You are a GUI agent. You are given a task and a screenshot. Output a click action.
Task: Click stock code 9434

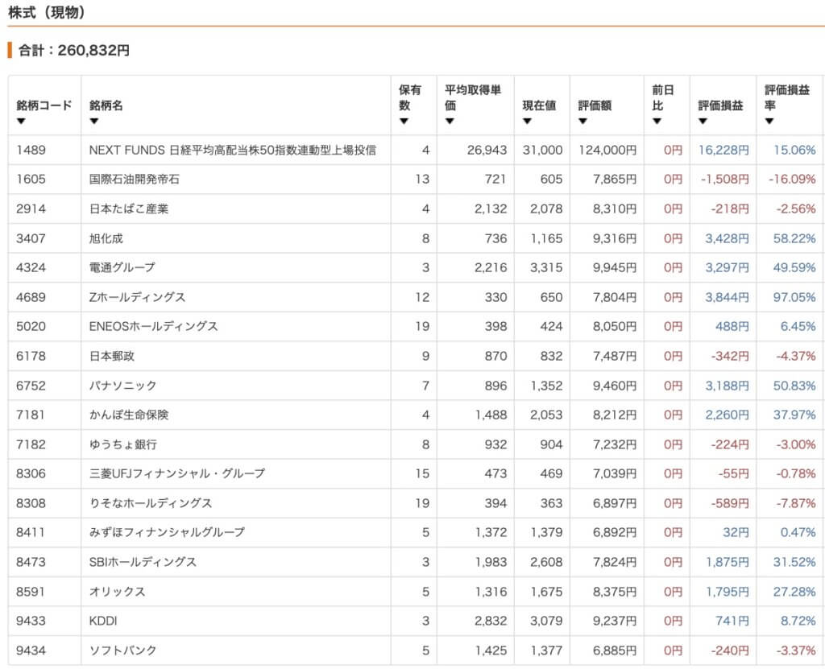pyautogui.click(x=31, y=650)
